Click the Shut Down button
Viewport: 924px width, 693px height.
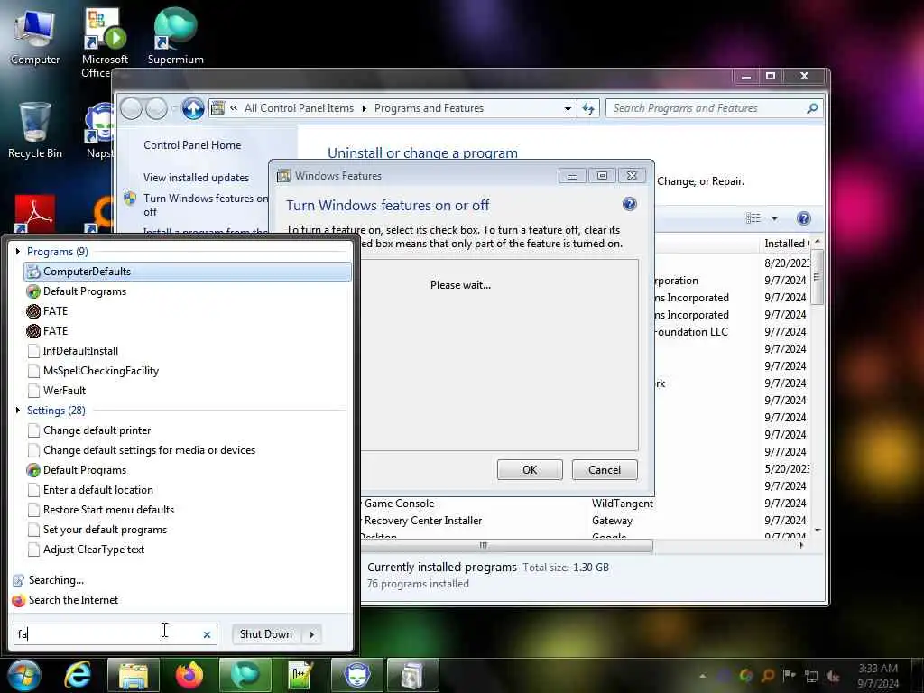266,634
